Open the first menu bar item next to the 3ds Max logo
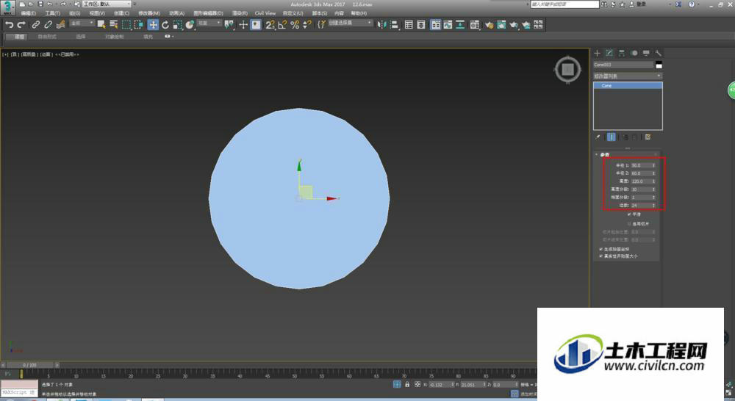This screenshot has height=401, width=735. tap(28, 13)
